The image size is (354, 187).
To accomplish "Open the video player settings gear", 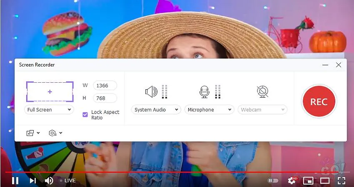I will coord(292,180).
